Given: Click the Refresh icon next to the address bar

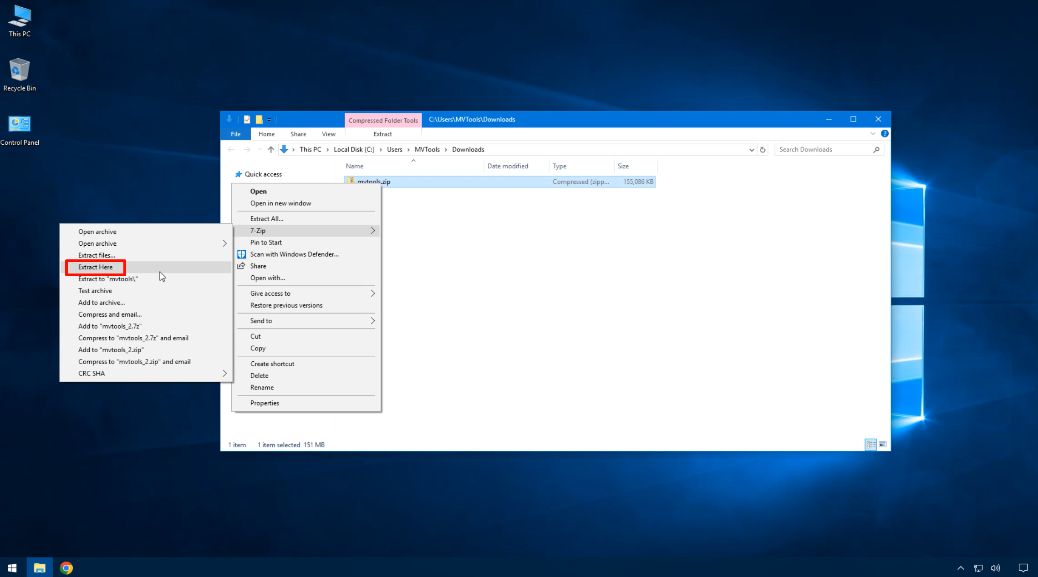Looking at the screenshot, I should [x=763, y=149].
